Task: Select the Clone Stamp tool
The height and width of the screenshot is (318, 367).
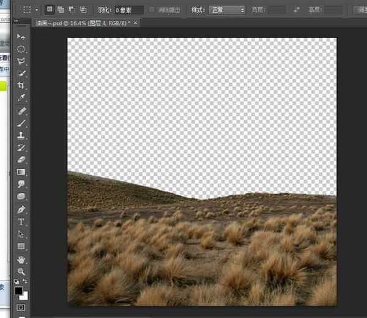Action: click(21, 135)
